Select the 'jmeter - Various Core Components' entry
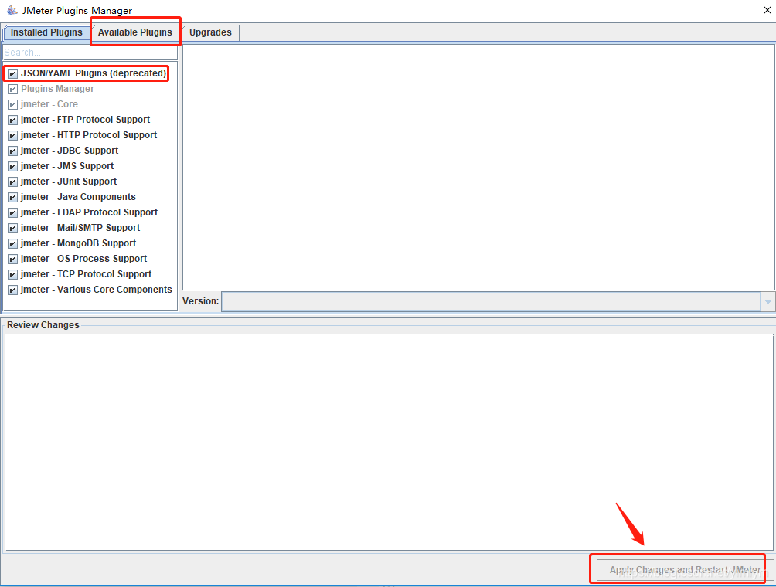The width and height of the screenshot is (776, 587). (96, 290)
